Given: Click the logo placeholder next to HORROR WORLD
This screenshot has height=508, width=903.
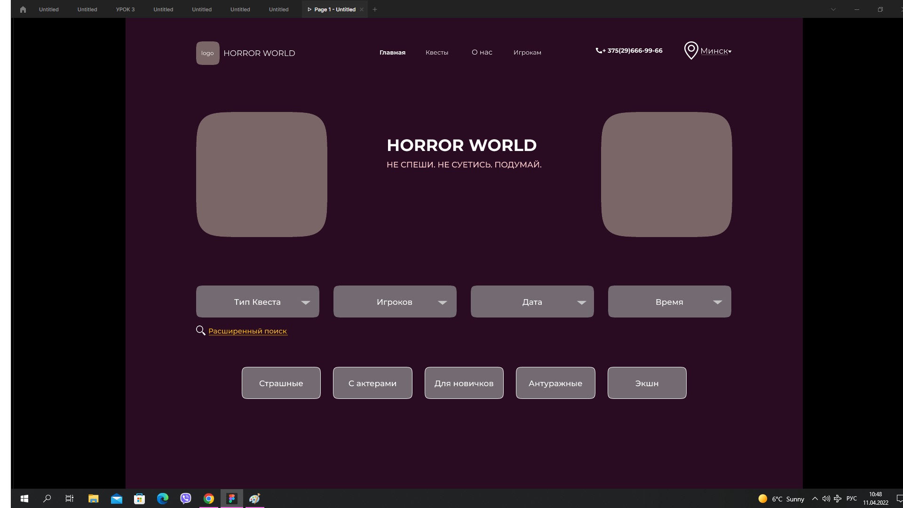Looking at the screenshot, I should pyautogui.click(x=207, y=53).
